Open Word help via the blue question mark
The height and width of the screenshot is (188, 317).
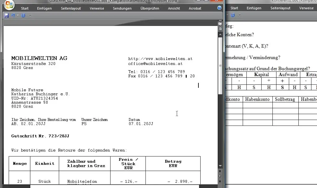point(219,8)
